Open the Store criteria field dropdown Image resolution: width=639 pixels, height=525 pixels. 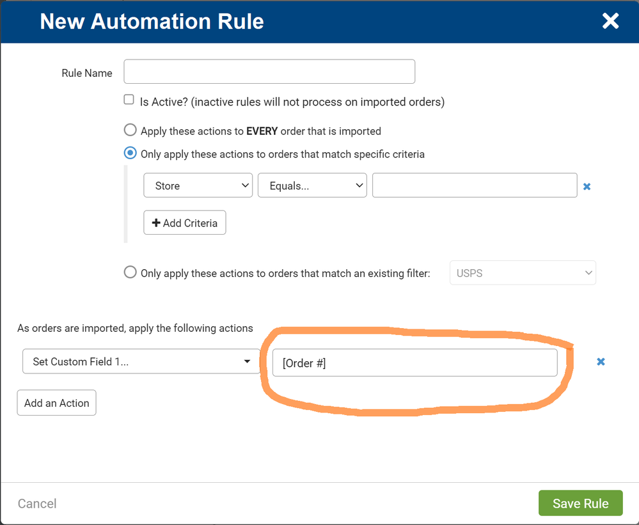click(198, 185)
